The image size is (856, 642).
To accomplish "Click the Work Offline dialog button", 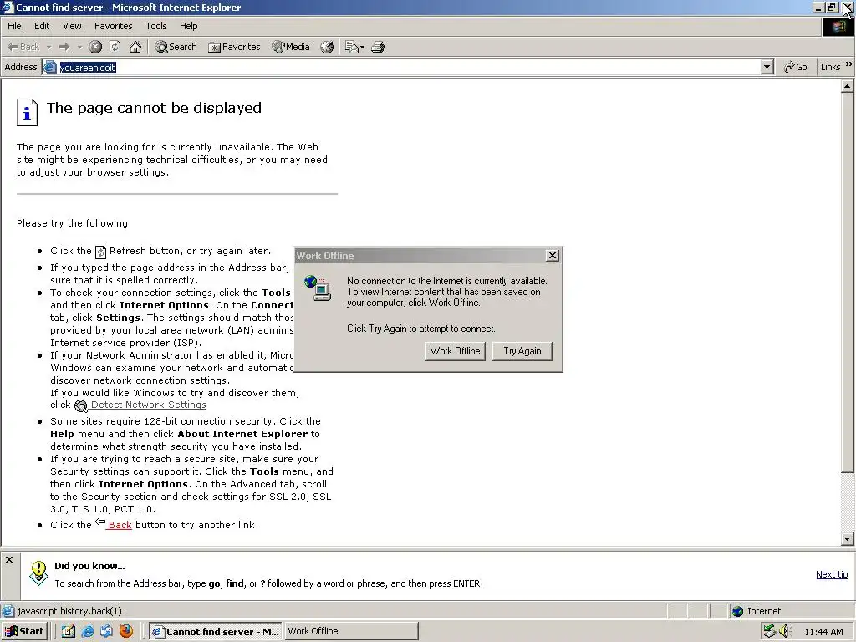I will pyautogui.click(x=455, y=351).
